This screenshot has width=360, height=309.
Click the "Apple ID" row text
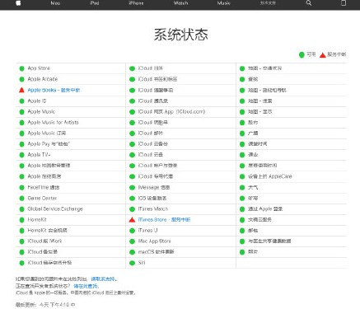click(37, 101)
